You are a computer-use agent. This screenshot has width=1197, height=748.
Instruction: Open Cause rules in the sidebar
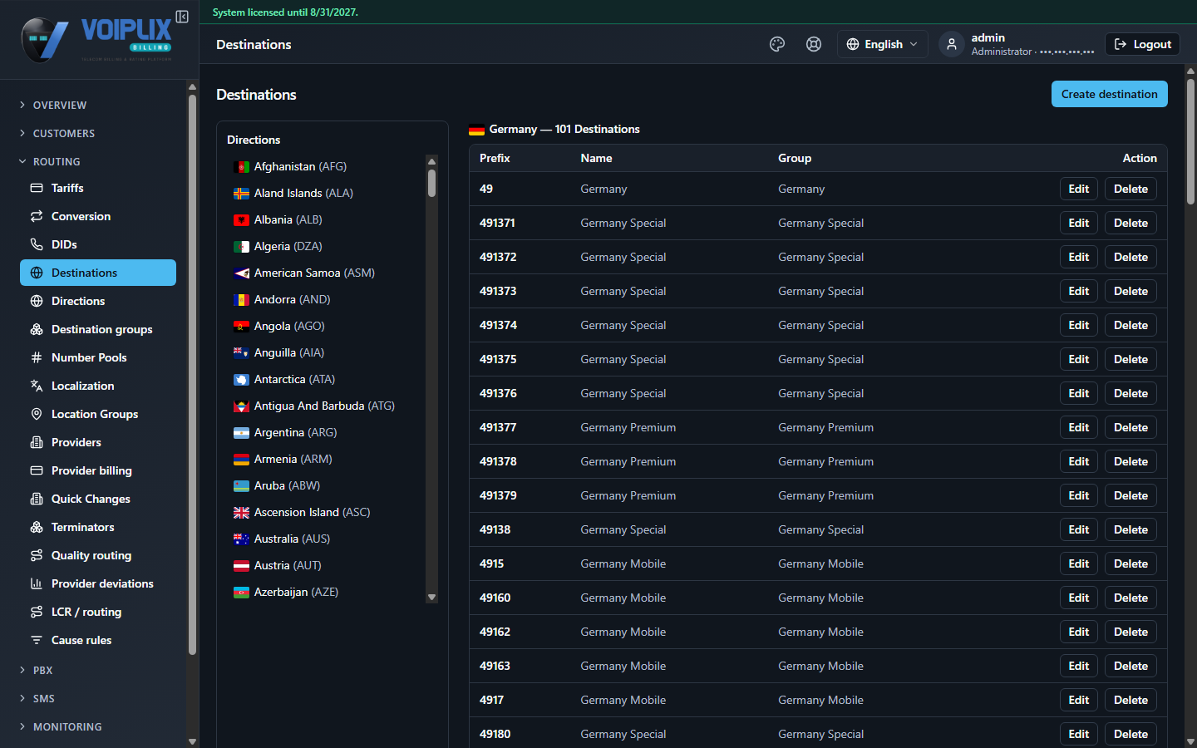coord(98,640)
